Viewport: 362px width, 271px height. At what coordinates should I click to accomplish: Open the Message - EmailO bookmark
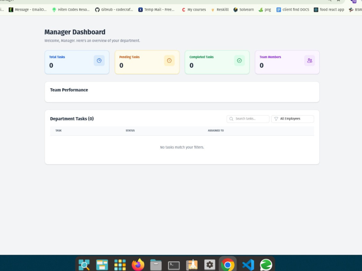[28, 10]
